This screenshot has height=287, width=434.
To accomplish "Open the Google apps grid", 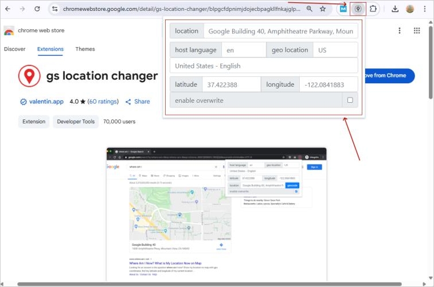I will (416, 30).
